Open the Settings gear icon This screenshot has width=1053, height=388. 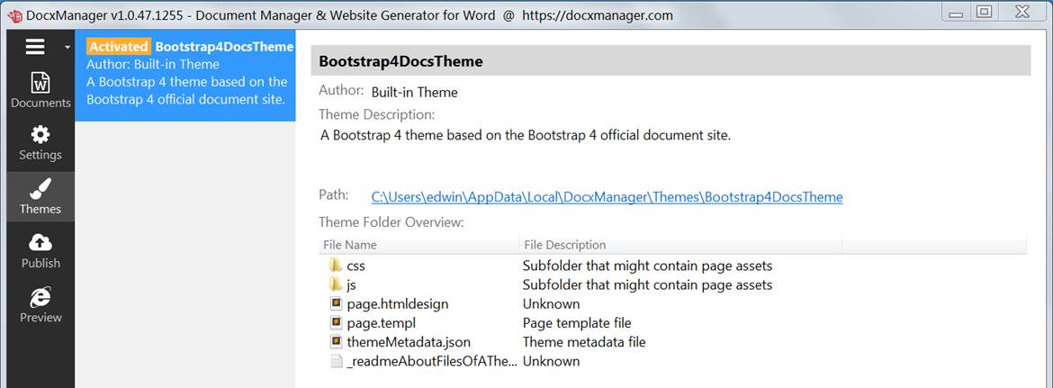coord(40,134)
